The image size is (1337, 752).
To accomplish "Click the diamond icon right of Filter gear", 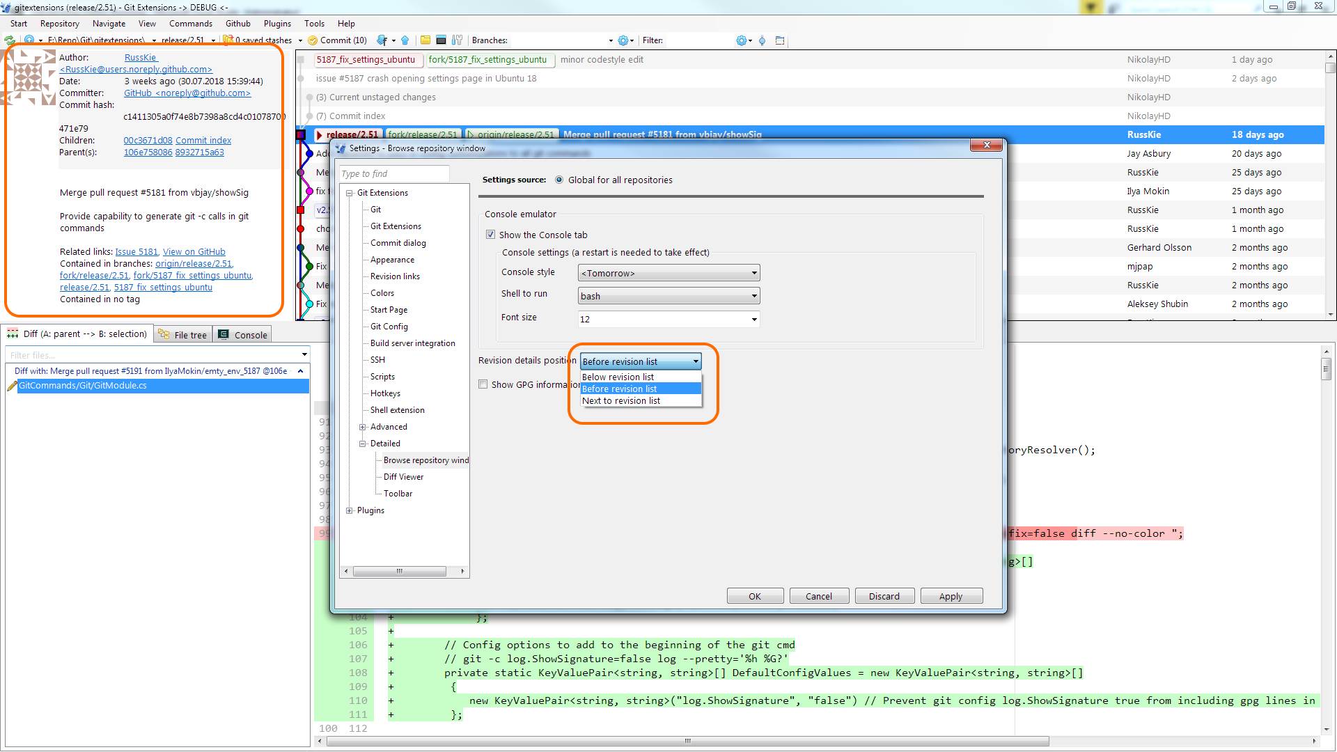I will pos(762,40).
